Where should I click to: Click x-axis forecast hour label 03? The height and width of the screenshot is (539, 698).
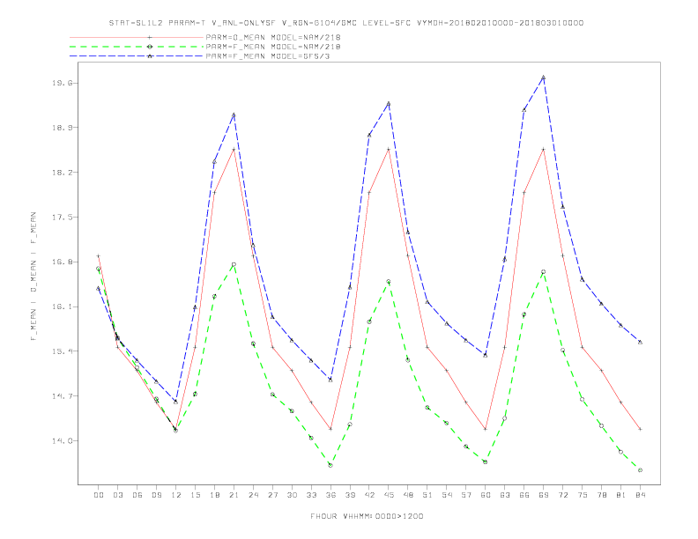tap(117, 495)
